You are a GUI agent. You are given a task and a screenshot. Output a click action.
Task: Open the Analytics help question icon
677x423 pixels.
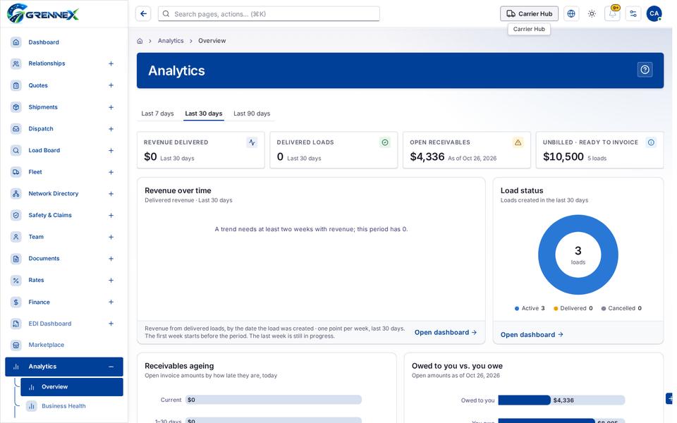coord(645,70)
